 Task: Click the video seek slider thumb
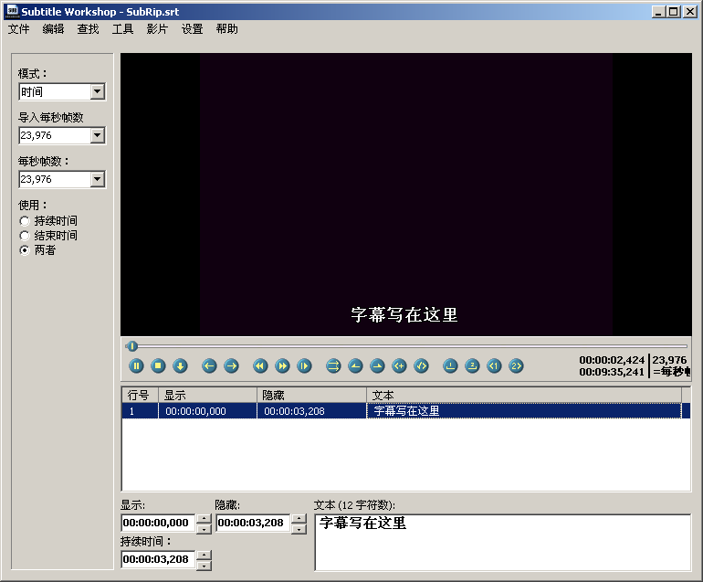click(131, 346)
